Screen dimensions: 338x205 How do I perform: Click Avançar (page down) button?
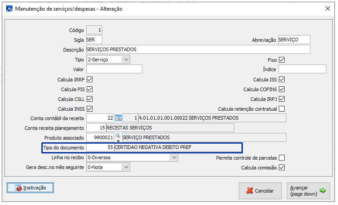(x=308, y=190)
